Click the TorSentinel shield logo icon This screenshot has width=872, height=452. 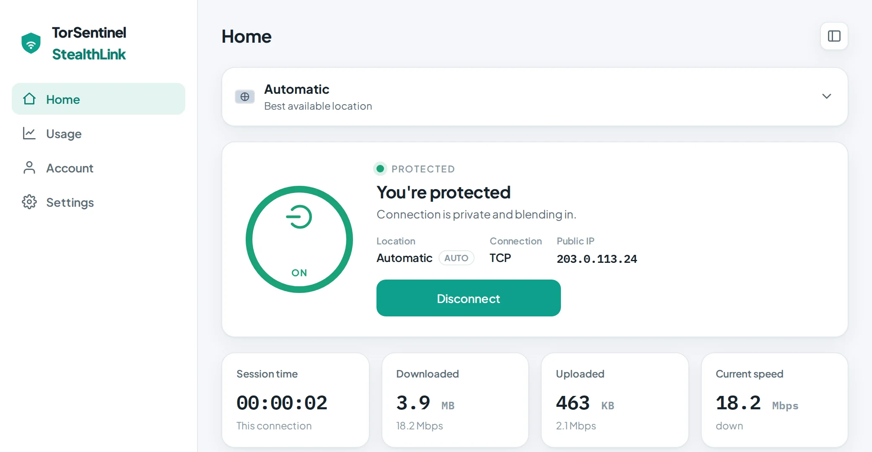pyautogui.click(x=31, y=43)
